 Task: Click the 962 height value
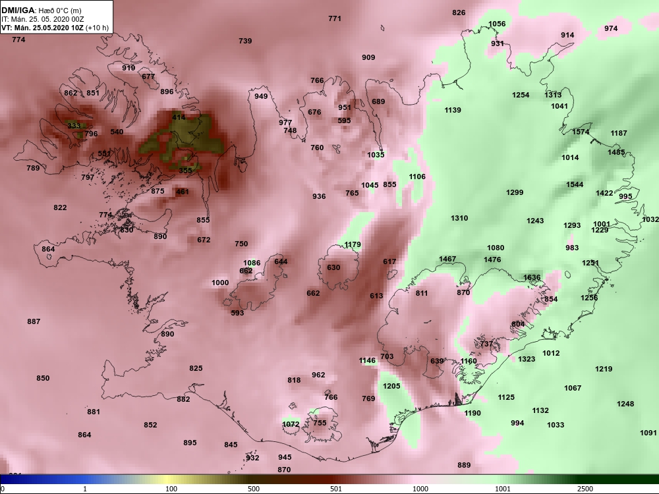pyautogui.click(x=318, y=375)
